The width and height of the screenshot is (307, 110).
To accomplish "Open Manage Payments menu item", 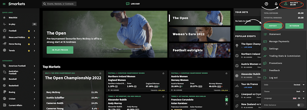I will (279, 42).
